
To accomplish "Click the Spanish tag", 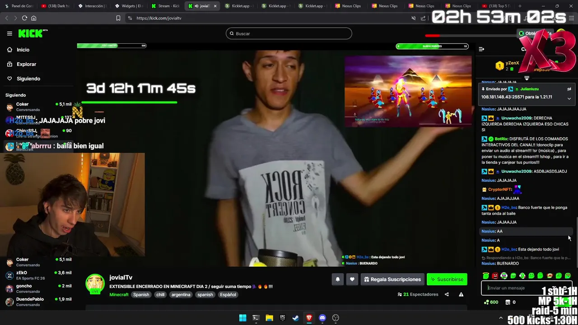I will tap(141, 294).
